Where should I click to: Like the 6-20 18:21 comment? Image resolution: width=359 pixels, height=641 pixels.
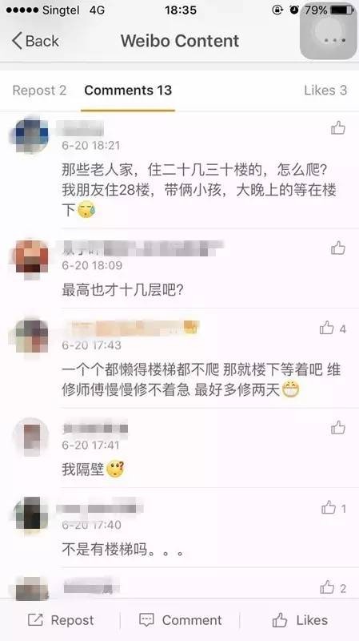[337, 128]
